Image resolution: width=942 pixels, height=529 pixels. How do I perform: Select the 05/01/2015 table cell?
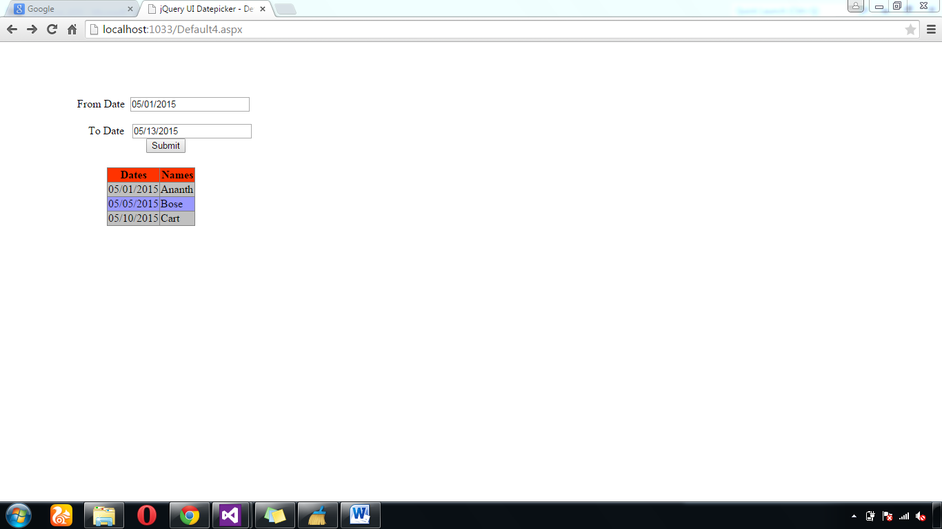click(133, 189)
